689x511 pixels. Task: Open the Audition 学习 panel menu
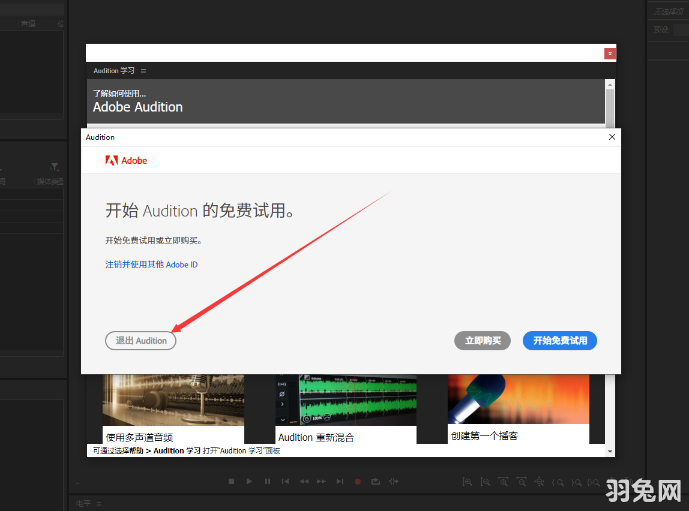[143, 70]
